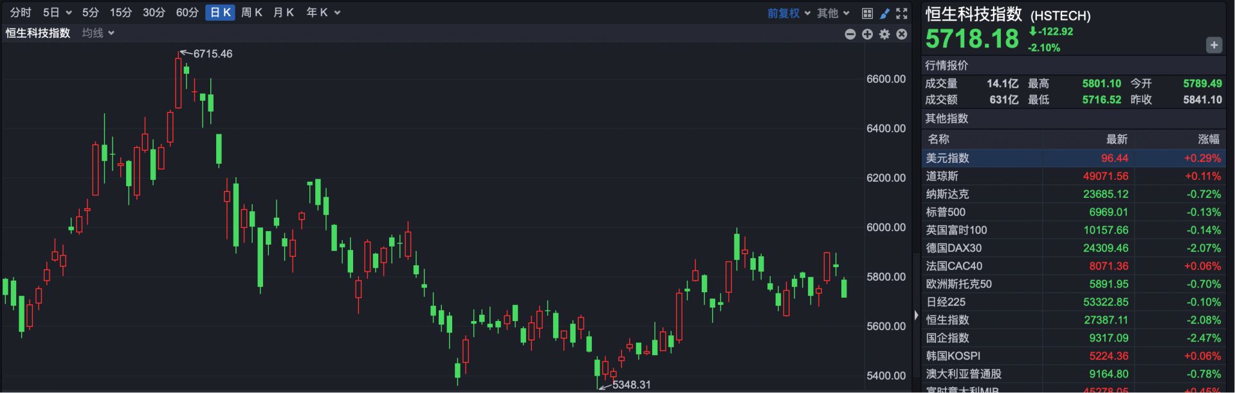
Task: Activate the drawing brush tool
Action: tap(884, 13)
